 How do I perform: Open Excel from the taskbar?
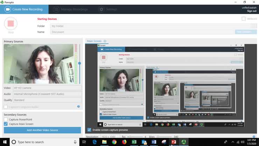(134, 142)
